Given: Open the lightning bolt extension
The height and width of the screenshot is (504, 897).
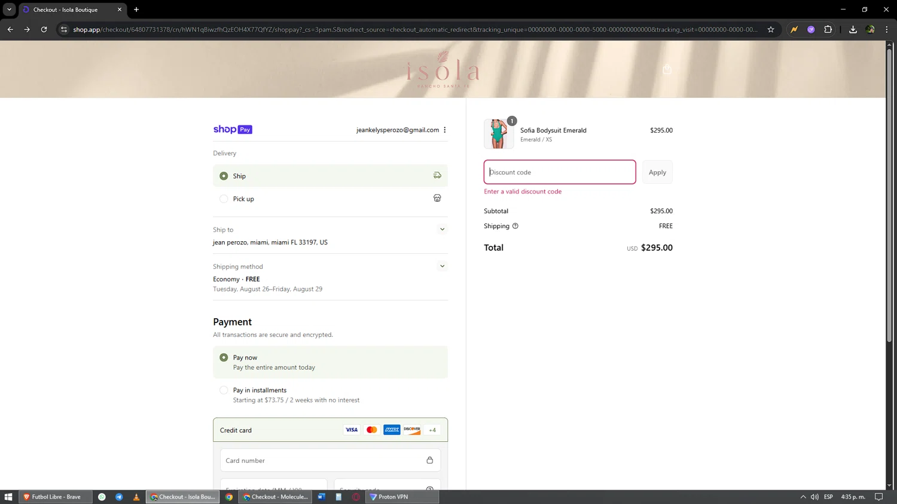Looking at the screenshot, I should pos(794,29).
